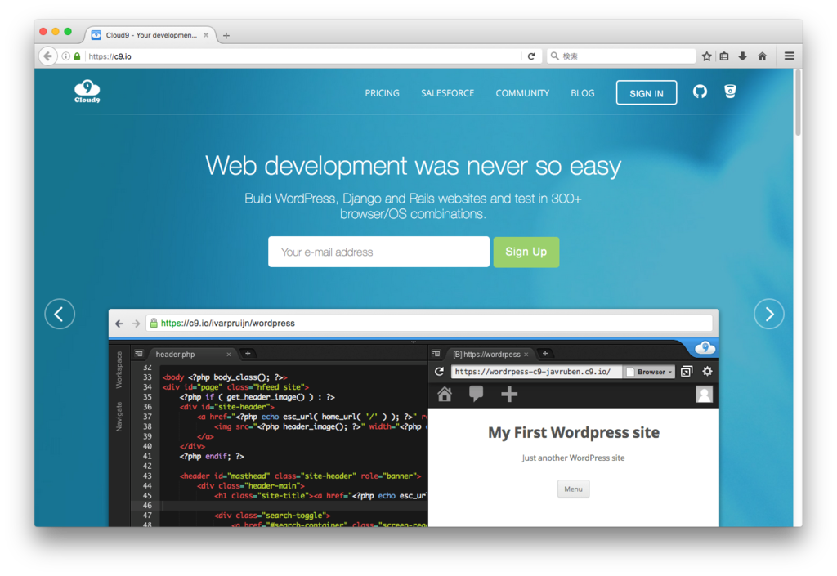The height and width of the screenshot is (576, 837).
Task: Click the Sign In button
Action: pos(647,93)
